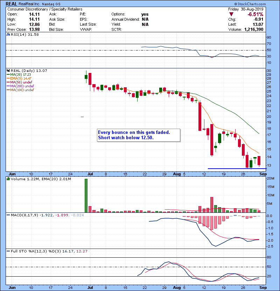Click the Prev Close value 13.98
Image resolution: width=280 pixels, height=291 pixels.
click(x=34, y=29)
